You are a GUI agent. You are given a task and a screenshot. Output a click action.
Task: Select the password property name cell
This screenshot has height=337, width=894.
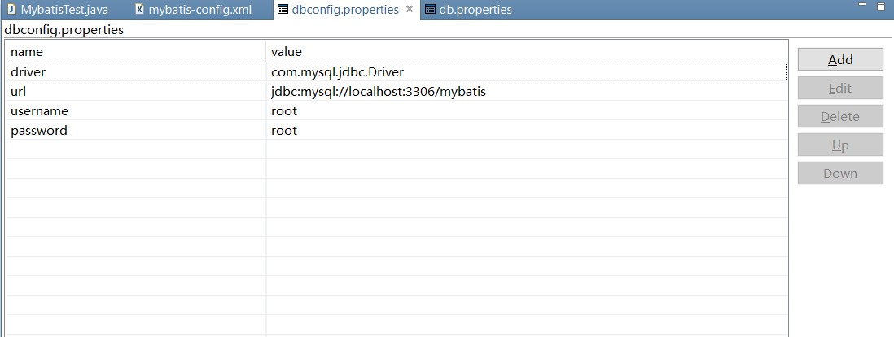coord(136,130)
